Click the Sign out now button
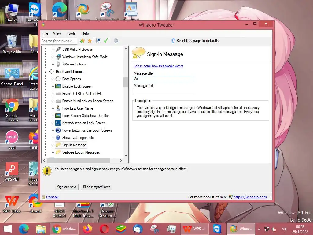Image resolution: width=313 pixels, height=235 pixels. 66,187
